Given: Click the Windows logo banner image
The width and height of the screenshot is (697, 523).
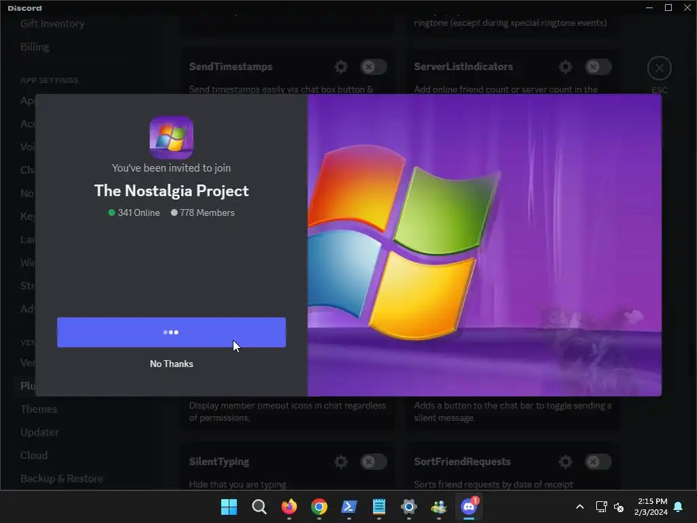Looking at the screenshot, I should (485, 244).
